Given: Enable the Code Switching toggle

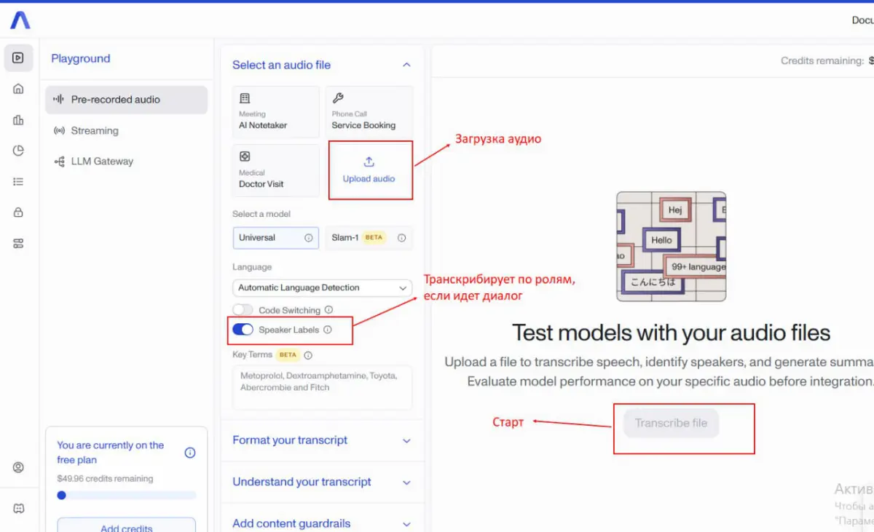Looking at the screenshot, I should pyautogui.click(x=243, y=310).
